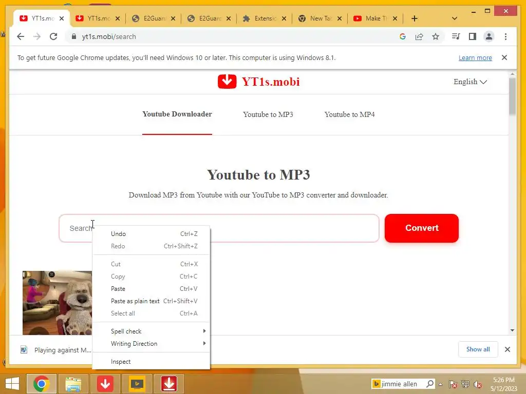
Task: Choose Cut in the context menu
Action: (x=152, y=264)
